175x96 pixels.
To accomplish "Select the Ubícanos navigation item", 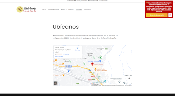I will coord(79,9).
